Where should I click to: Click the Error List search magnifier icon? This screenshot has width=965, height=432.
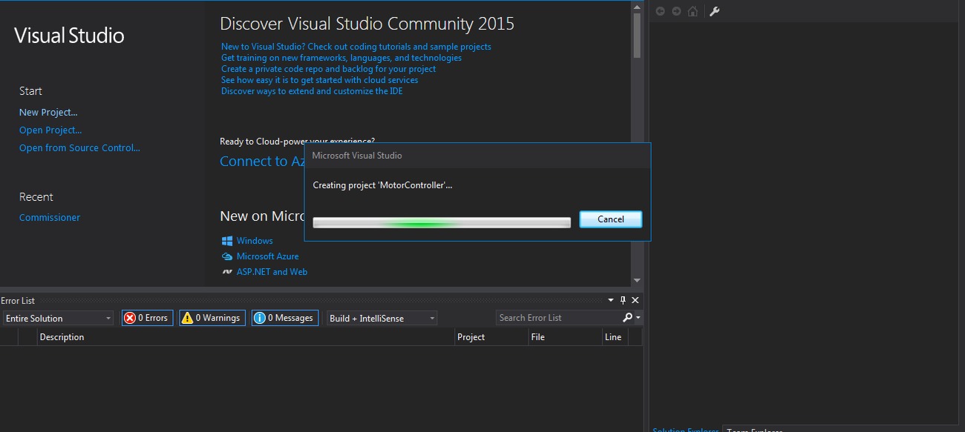pyautogui.click(x=627, y=318)
